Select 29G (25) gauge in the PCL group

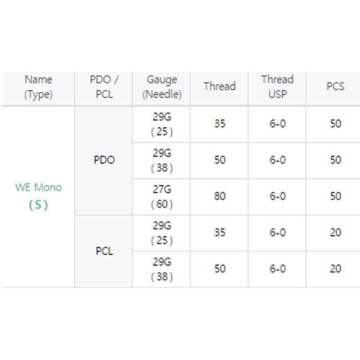pyautogui.click(x=162, y=233)
